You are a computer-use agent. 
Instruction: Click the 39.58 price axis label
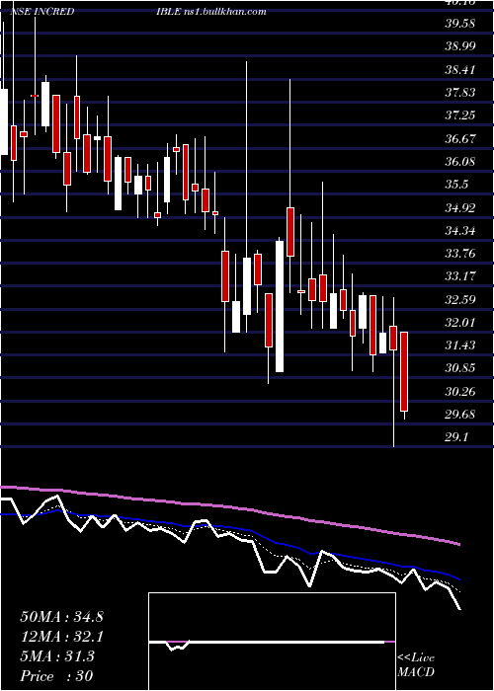pyautogui.click(x=460, y=23)
